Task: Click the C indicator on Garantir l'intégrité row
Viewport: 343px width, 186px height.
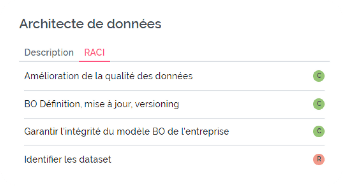Action: [x=319, y=131]
